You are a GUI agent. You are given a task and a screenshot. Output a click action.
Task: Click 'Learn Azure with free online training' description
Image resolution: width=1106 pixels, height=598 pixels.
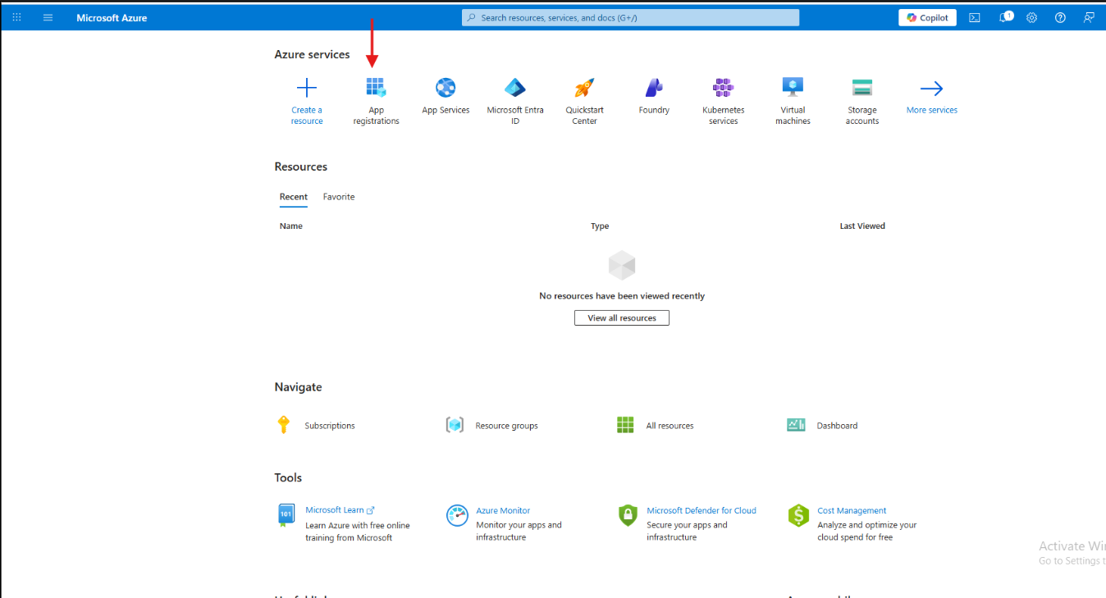358,532
